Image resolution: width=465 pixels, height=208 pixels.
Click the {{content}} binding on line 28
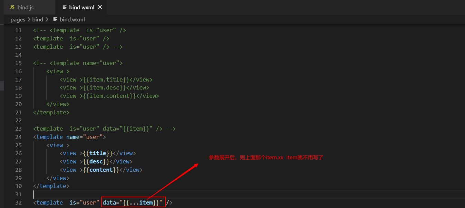point(101,170)
